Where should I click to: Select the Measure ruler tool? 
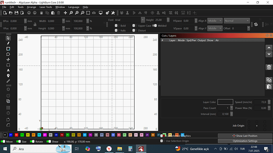(8, 81)
